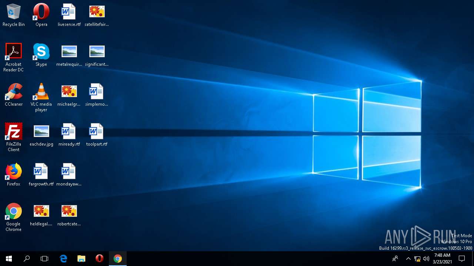Select the livesense.rtf file
Screen dimensions: 474x266
69,15
